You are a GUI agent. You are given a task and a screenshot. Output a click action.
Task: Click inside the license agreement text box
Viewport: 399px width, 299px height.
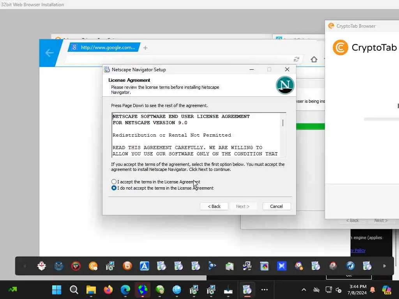tap(196, 135)
